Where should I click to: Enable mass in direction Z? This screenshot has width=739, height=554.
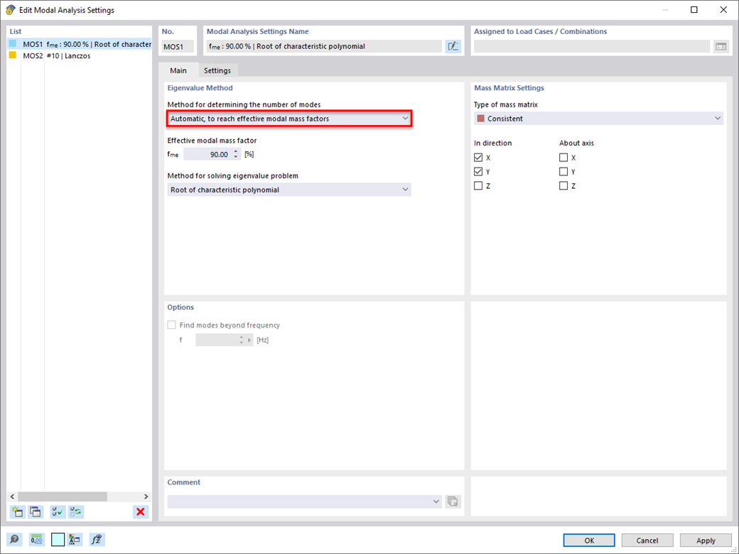pos(478,185)
